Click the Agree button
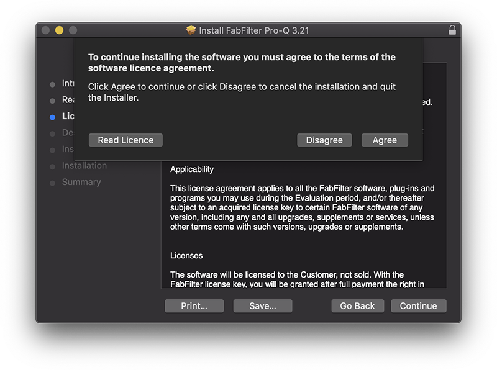 [x=385, y=140]
